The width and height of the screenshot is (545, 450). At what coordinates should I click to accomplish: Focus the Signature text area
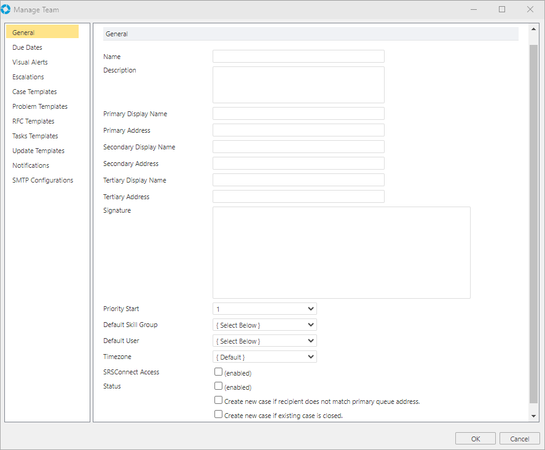[x=341, y=252]
